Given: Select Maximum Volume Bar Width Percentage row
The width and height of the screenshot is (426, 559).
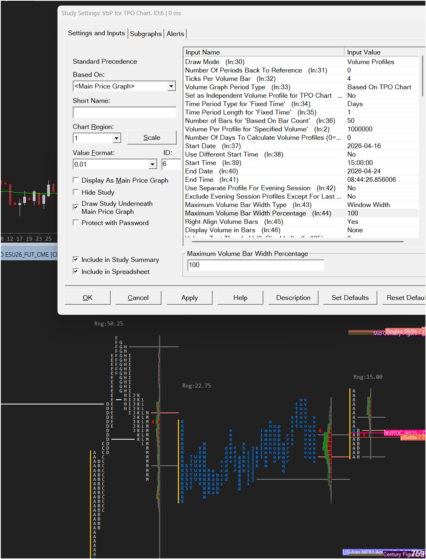Looking at the screenshot, I should [301, 213].
